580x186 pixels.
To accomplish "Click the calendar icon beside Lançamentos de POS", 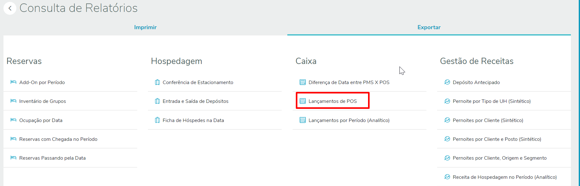I will [x=302, y=101].
